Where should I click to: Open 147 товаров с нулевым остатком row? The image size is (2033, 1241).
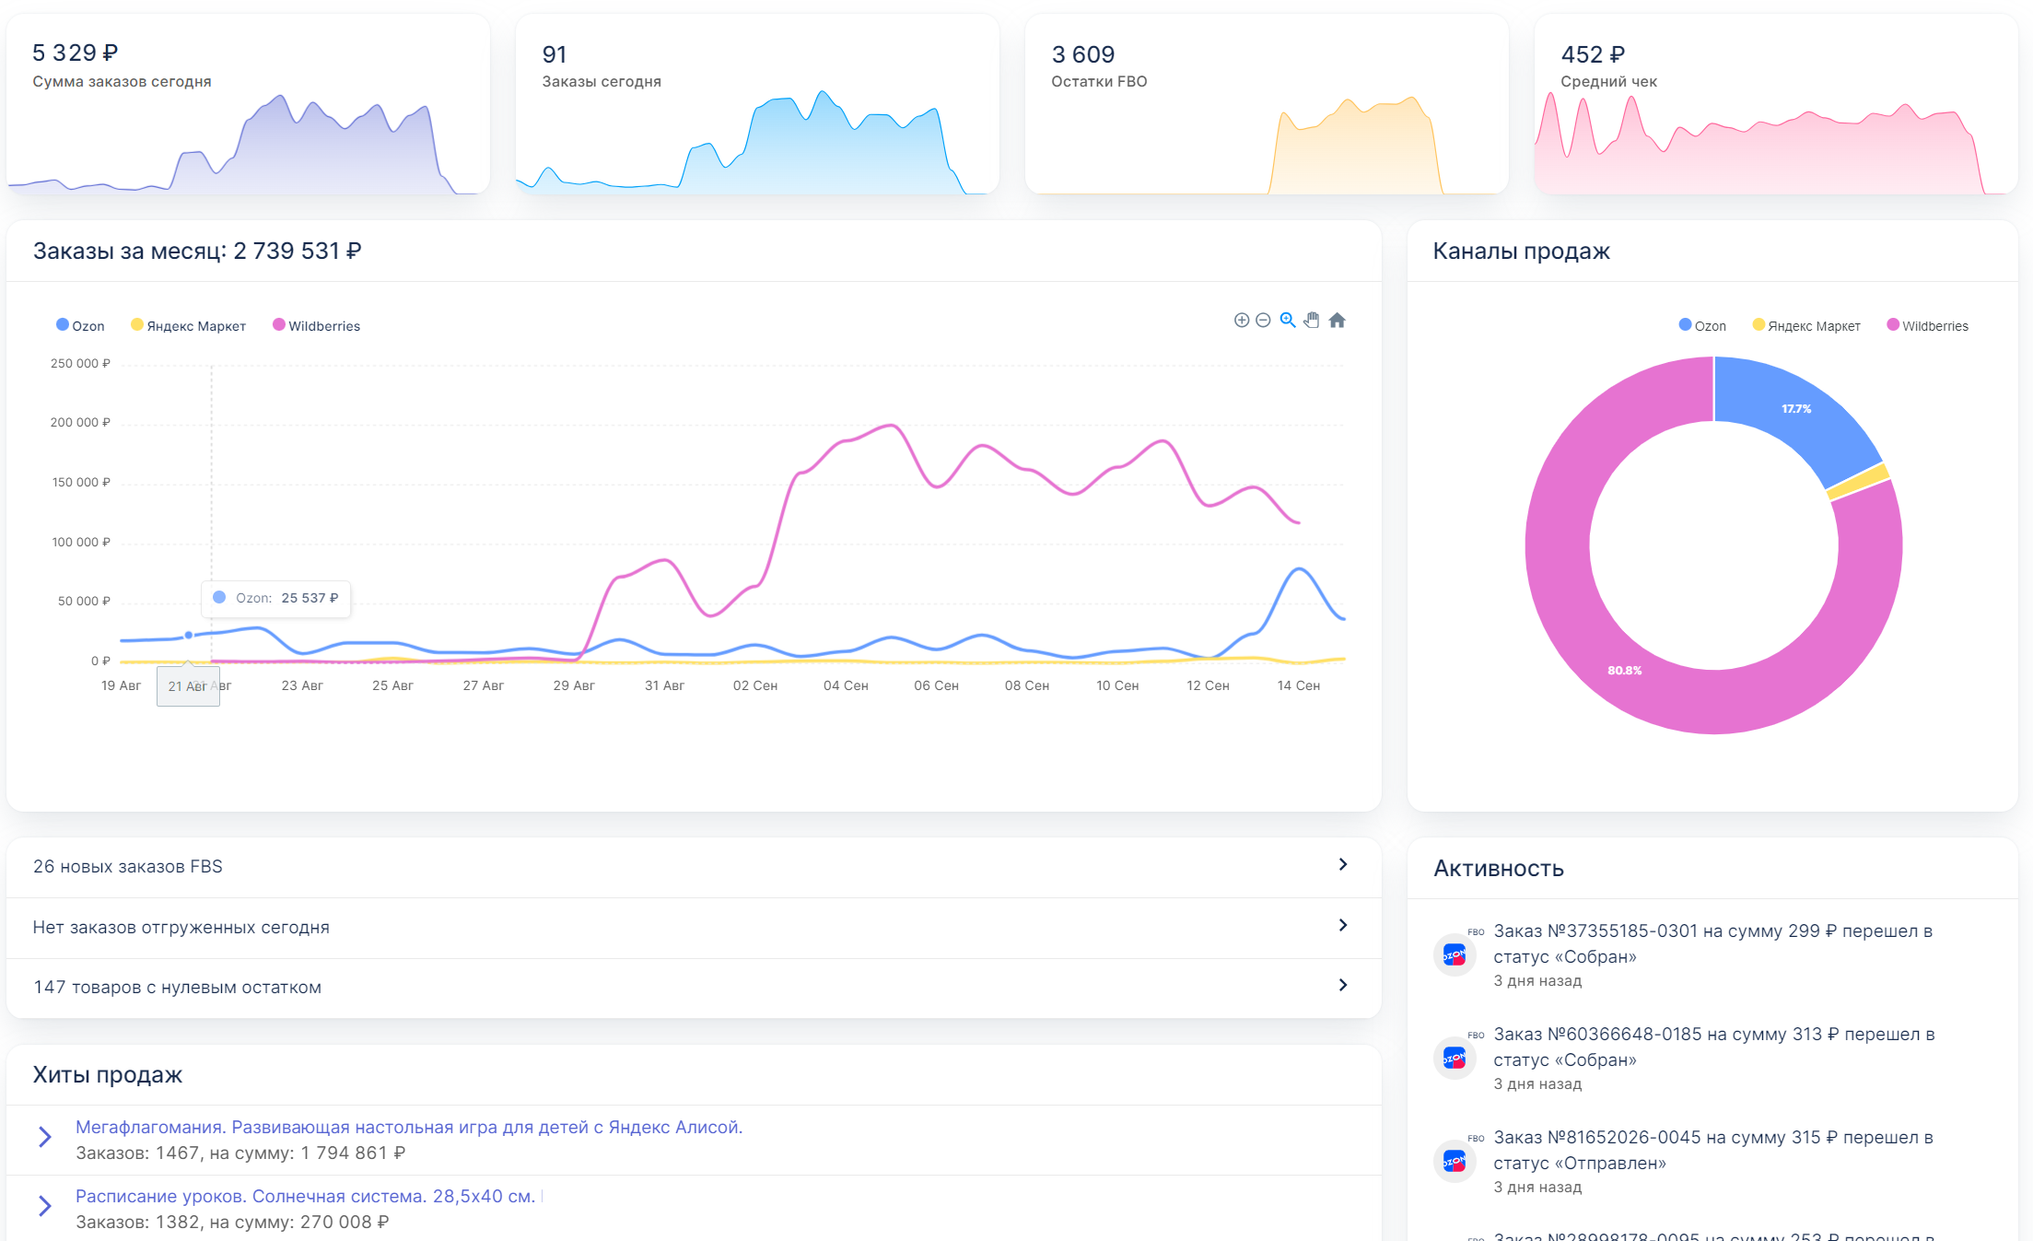[x=694, y=988]
